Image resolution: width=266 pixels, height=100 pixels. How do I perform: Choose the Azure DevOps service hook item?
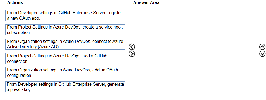(x=65, y=30)
